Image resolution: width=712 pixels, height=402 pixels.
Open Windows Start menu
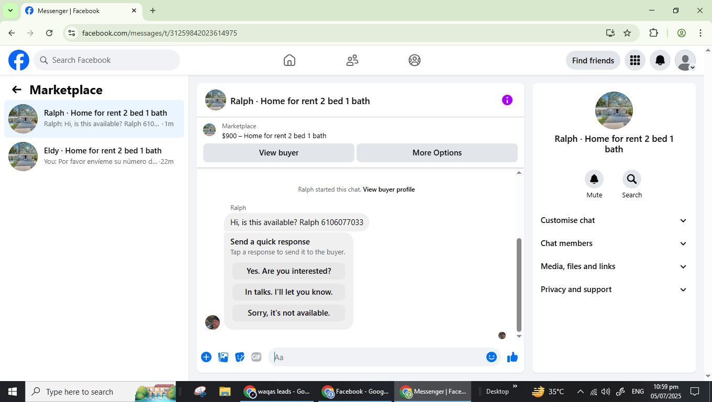coord(13,392)
